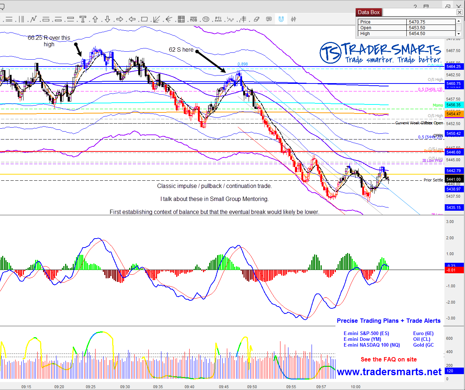The width and height of the screenshot is (465, 390).
Task: Open help via the question mark icon
Action: point(415,7)
